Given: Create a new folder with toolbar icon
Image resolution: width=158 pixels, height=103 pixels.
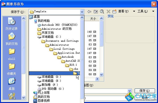Looking at the screenshot, I should pyautogui.click(x=114, y=11).
